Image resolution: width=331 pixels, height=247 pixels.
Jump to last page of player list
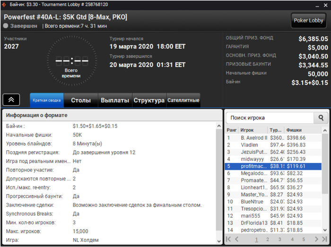[324, 239]
